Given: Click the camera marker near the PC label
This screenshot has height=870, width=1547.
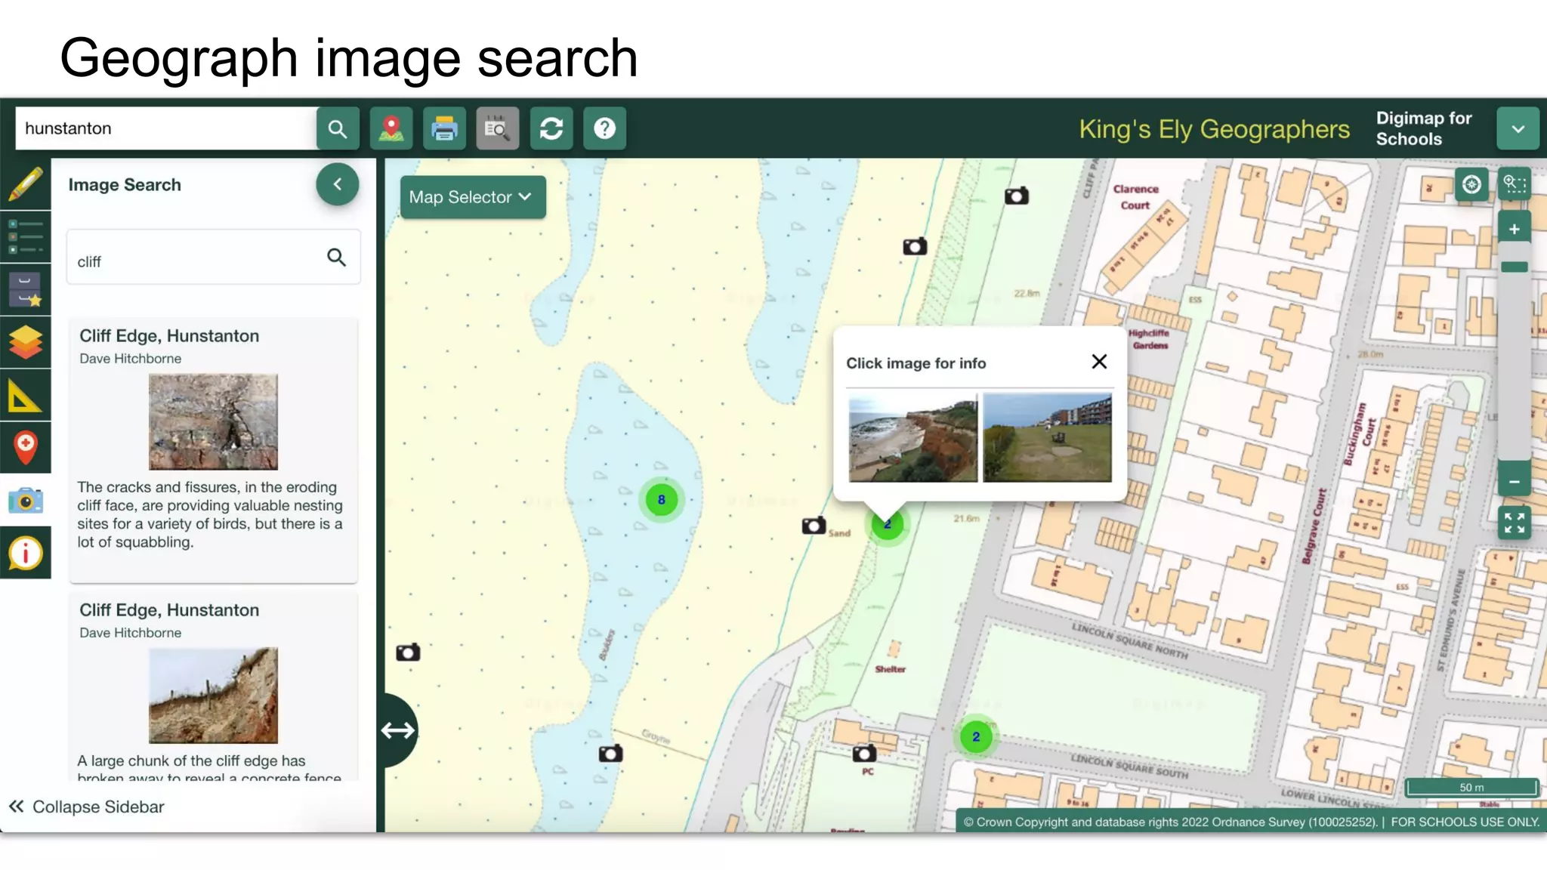Looking at the screenshot, I should (x=864, y=753).
